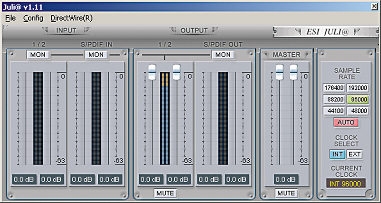Click output 1/2 left dB value
This screenshot has height=203, width=381.
(151, 180)
